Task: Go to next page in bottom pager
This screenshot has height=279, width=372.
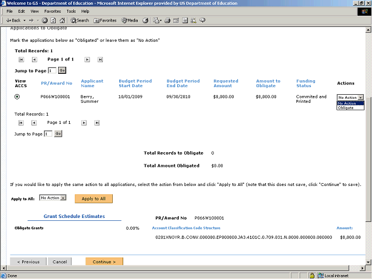Action: click(84, 123)
